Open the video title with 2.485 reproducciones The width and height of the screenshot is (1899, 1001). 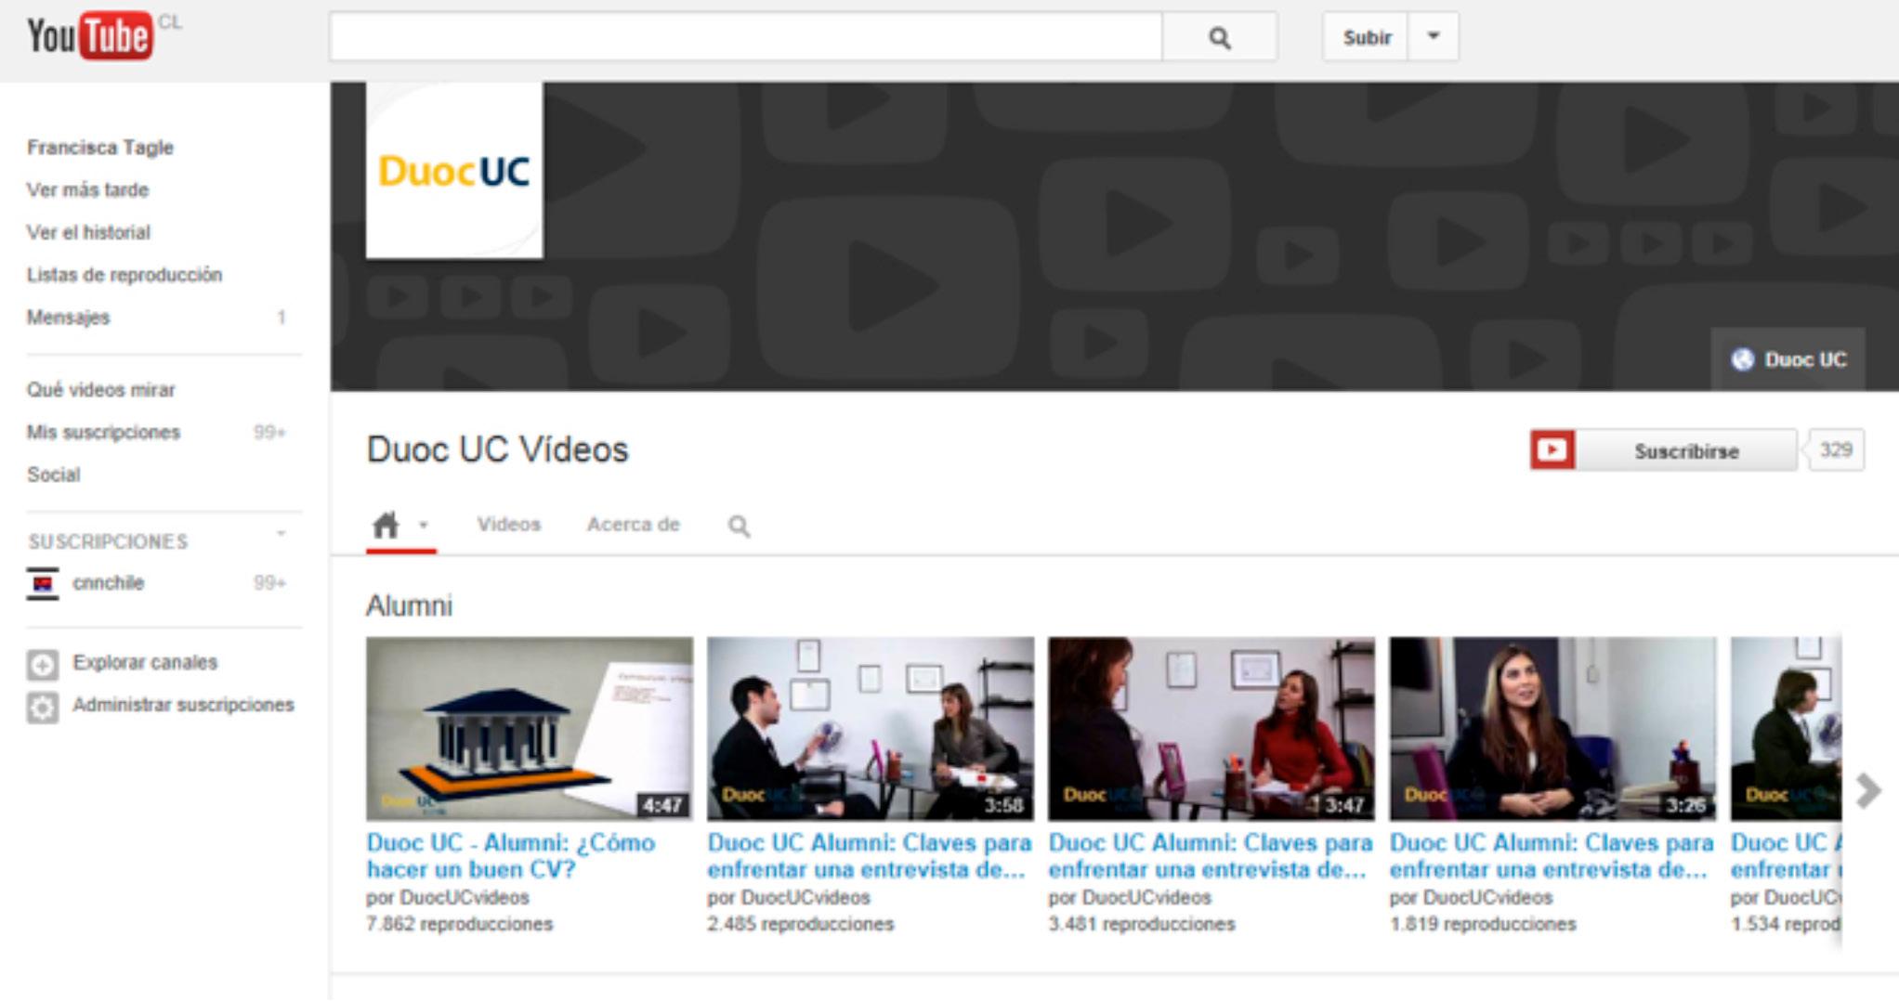click(869, 856)
